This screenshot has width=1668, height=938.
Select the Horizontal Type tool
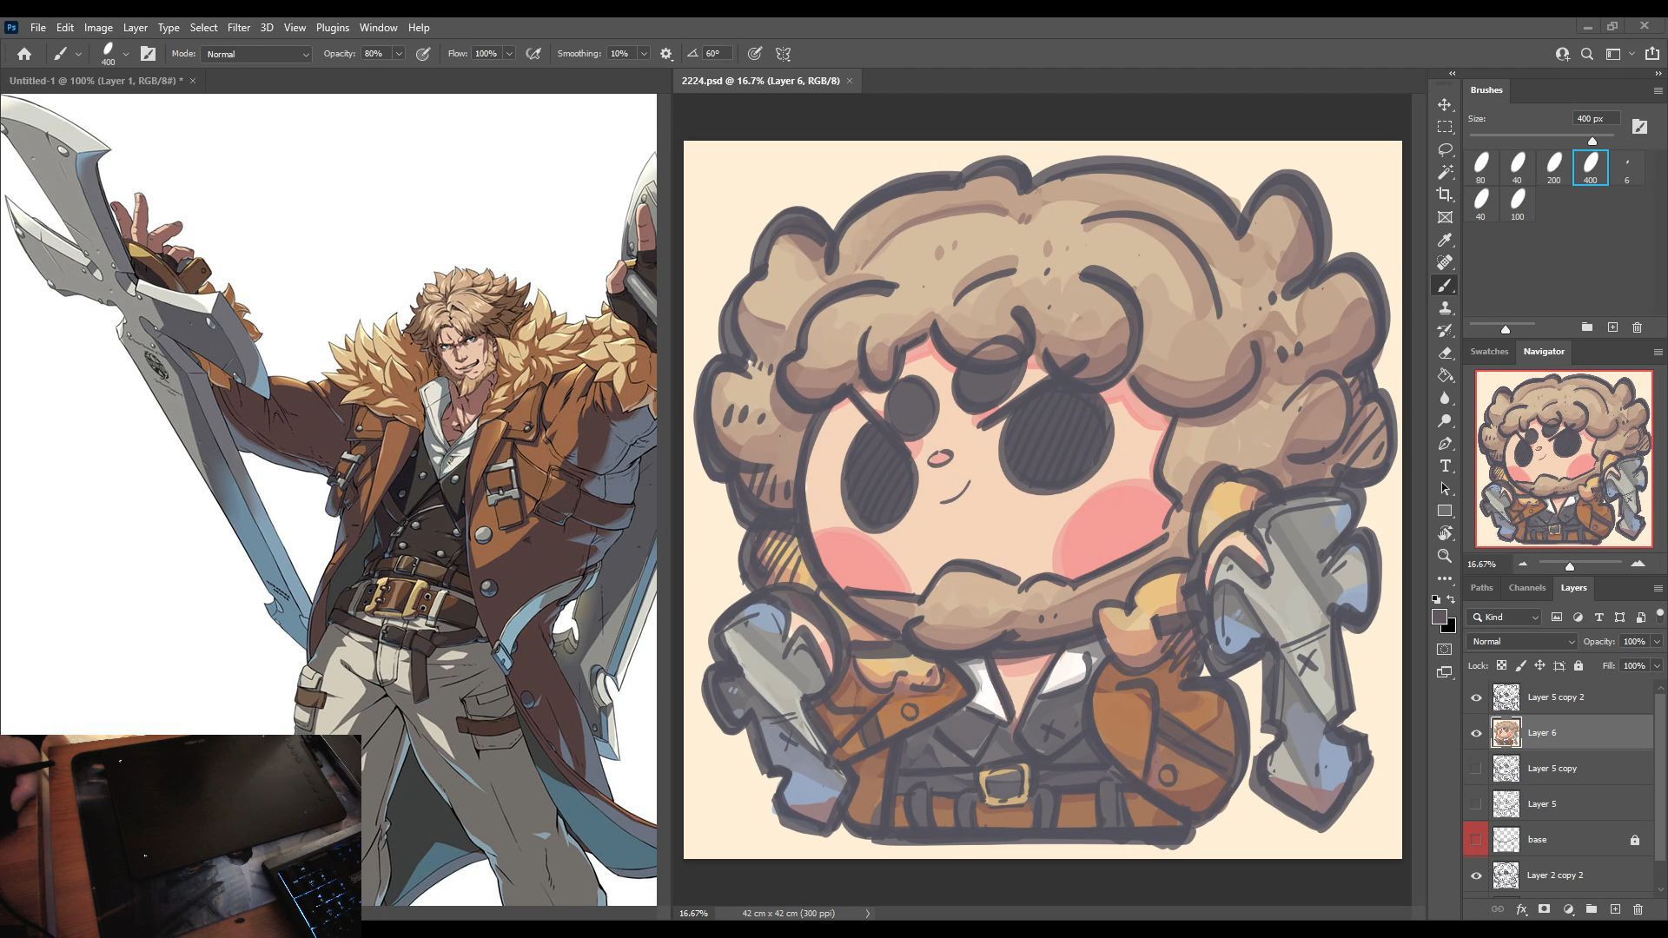tap(1445, 466)
